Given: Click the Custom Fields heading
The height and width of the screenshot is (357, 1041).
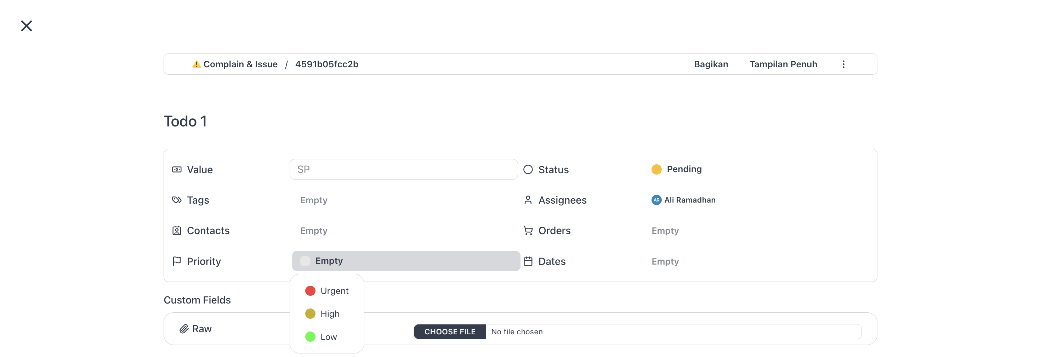Looking at the screenshot, I should tap(197, 300).
